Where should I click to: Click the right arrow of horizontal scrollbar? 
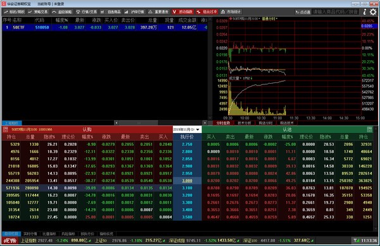[x=205, y=123]
